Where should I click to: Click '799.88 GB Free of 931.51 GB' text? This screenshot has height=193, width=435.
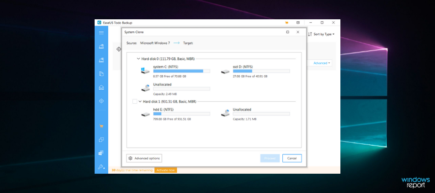(172, 119)
